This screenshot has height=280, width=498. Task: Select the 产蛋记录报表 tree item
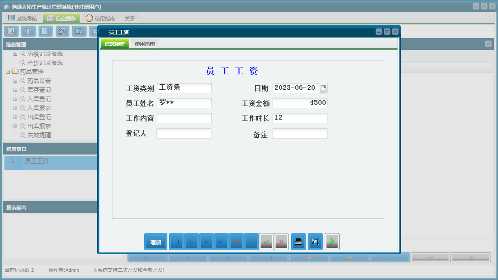pyautogui.click(x=45, y=63)
